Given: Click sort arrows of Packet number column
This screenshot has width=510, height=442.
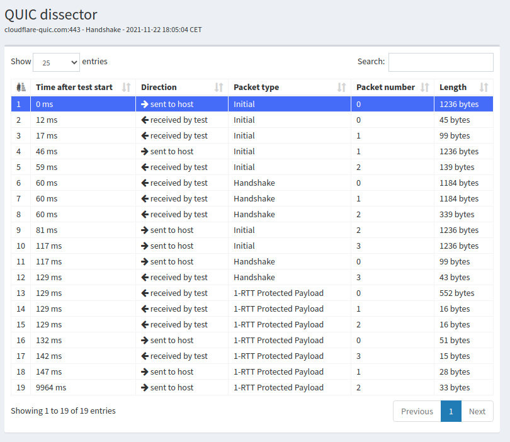Looking at the screenshot, I should (x=425, y=87).
